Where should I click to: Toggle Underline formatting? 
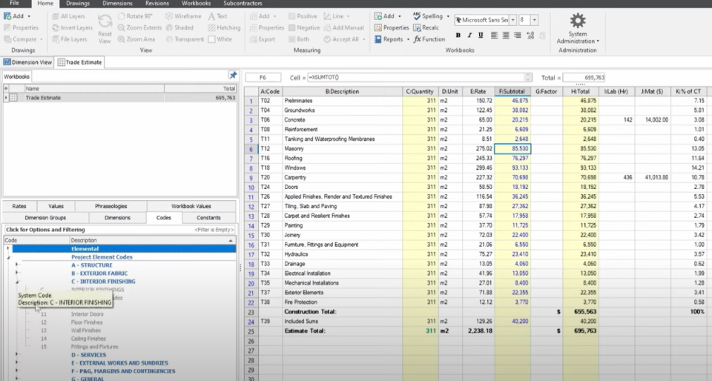pos(481,36)
